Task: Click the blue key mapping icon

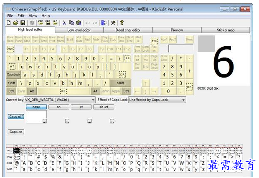Action: tap(104, 23)
